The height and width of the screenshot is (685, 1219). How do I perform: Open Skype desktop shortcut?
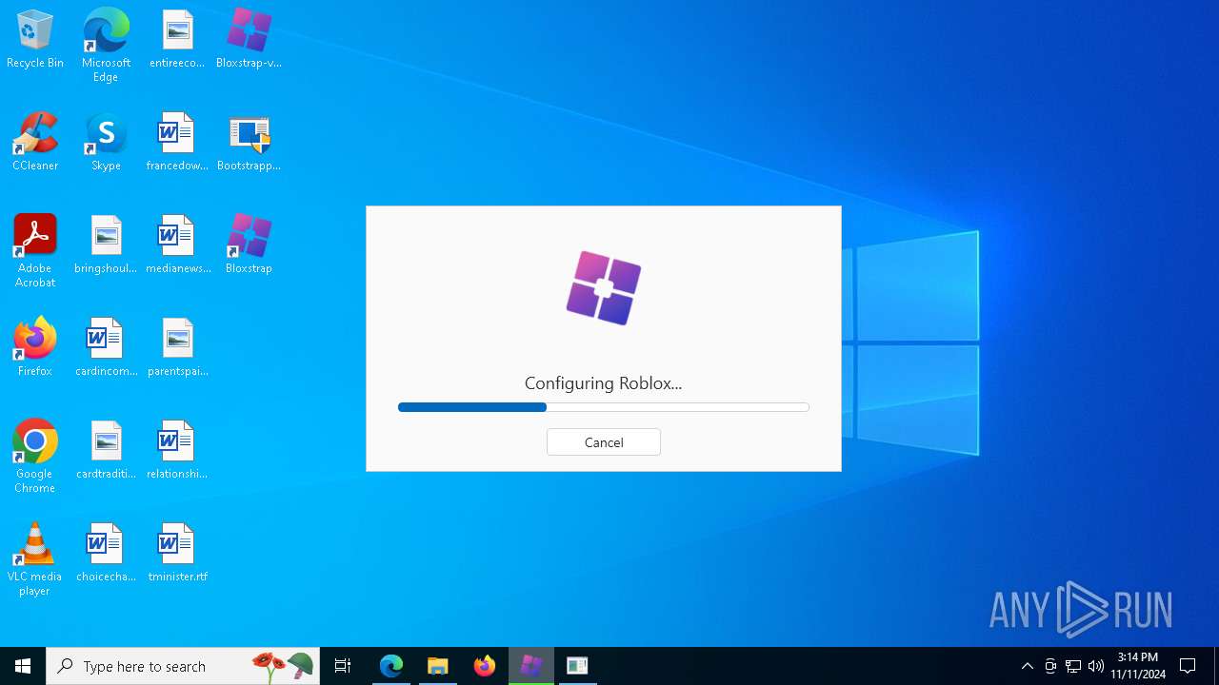[x=106, y=142]
